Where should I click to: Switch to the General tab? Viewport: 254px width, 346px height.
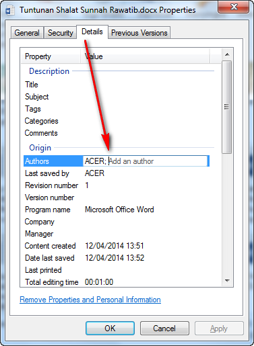[x=27, y=33]
